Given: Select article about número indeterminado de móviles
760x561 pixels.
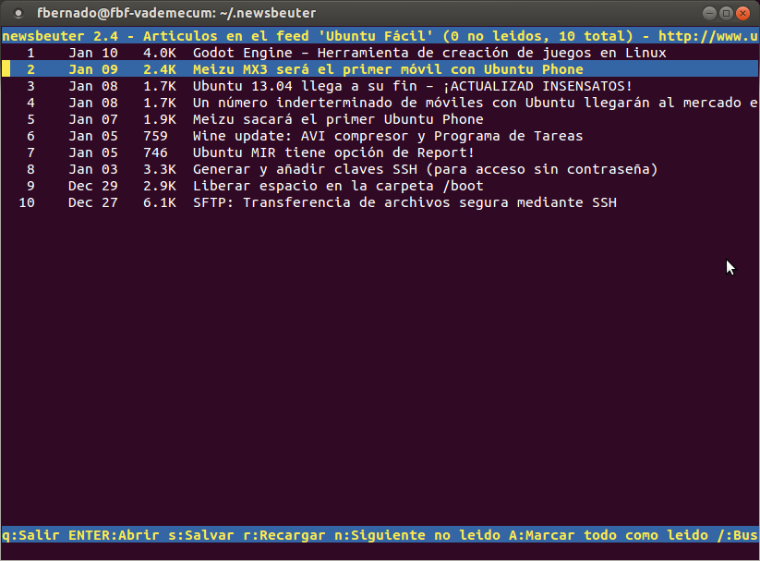Looking at the screenshot, I should 380,103.
